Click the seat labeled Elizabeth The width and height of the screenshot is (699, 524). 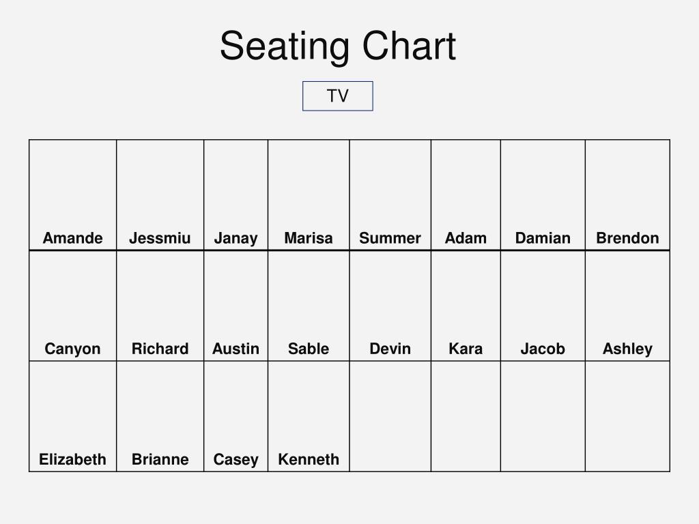point(72,416)
